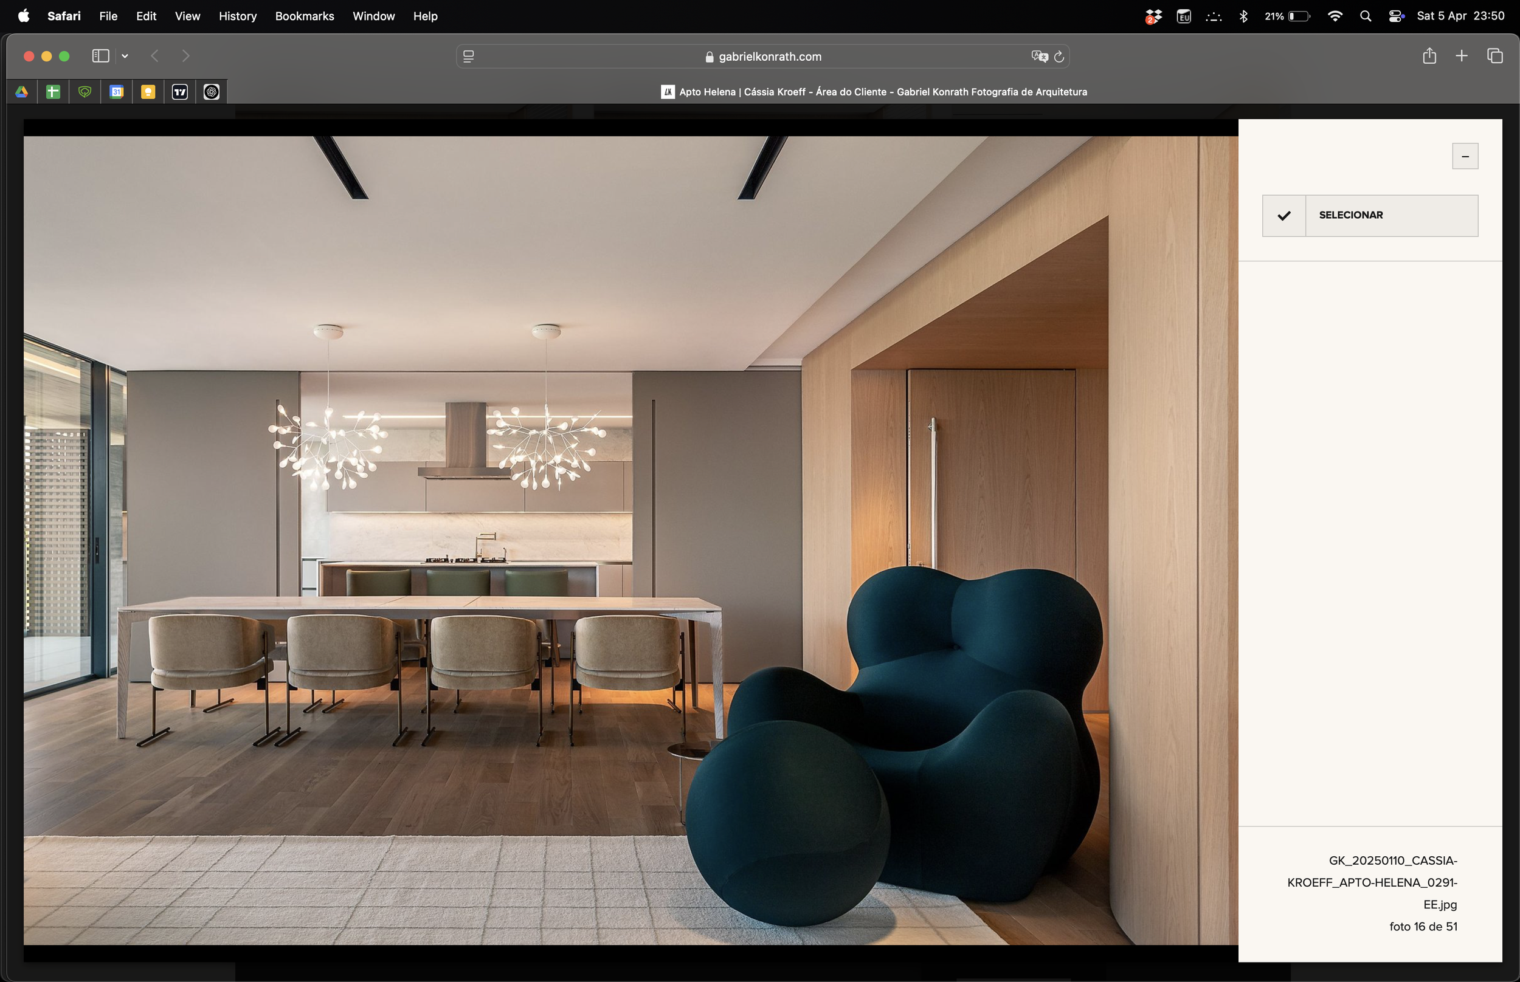Open the page reader menu in address bar
The width and height of the screenshot is (1520, 982).
[469, 56]
